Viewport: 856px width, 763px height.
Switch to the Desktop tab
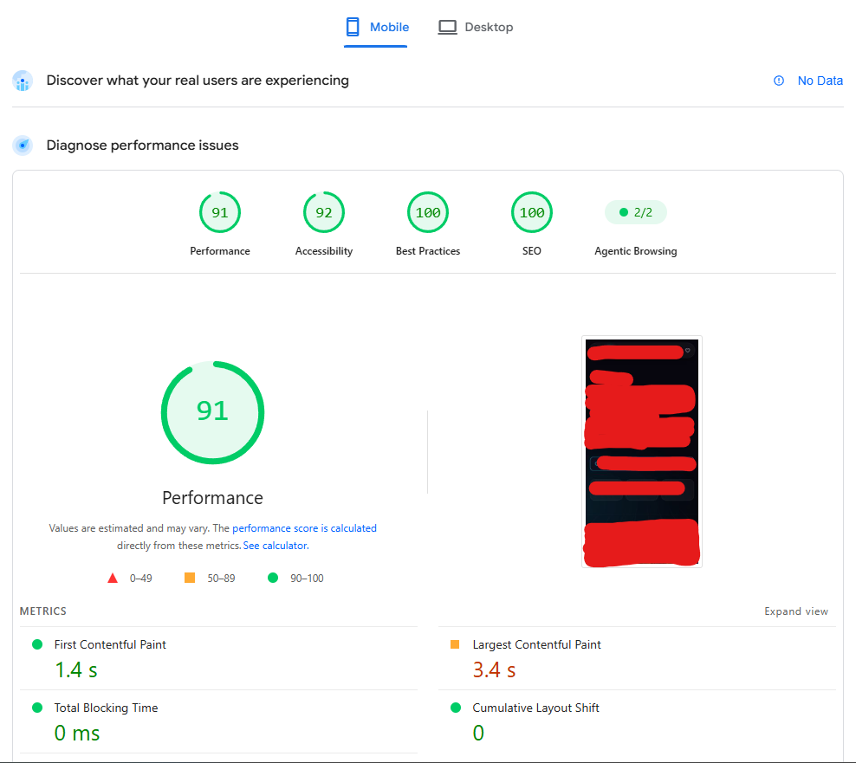[x=476, y=28]
